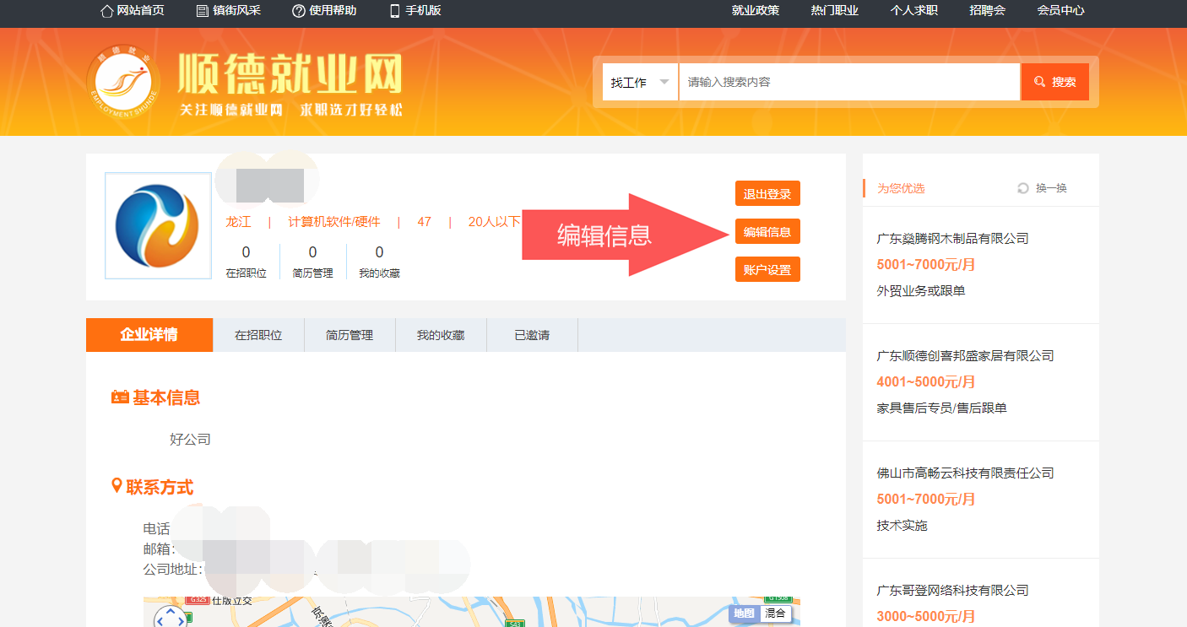Click the search keyword input field
1187x627 pixels.
[x=848, y=83]
